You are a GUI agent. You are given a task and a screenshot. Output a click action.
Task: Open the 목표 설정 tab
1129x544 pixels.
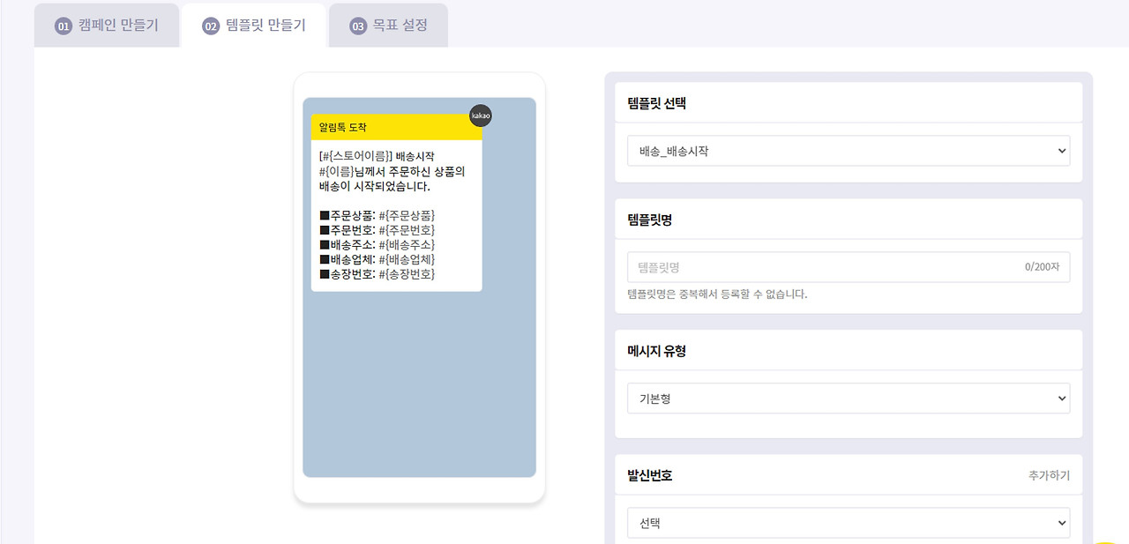[x=388, y=26]
